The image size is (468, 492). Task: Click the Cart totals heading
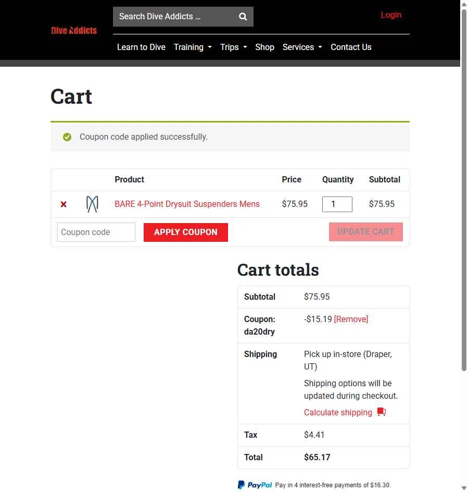tap(278, 270)
